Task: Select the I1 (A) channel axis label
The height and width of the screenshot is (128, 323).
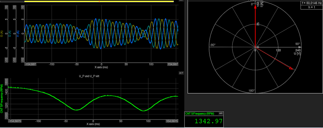Action: (18, 34)
